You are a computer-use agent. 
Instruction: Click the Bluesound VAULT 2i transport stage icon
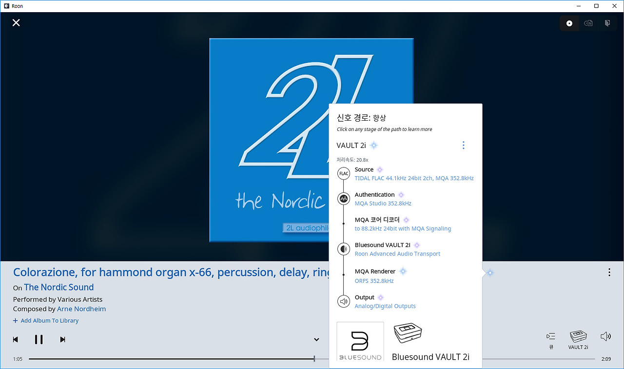344,249
